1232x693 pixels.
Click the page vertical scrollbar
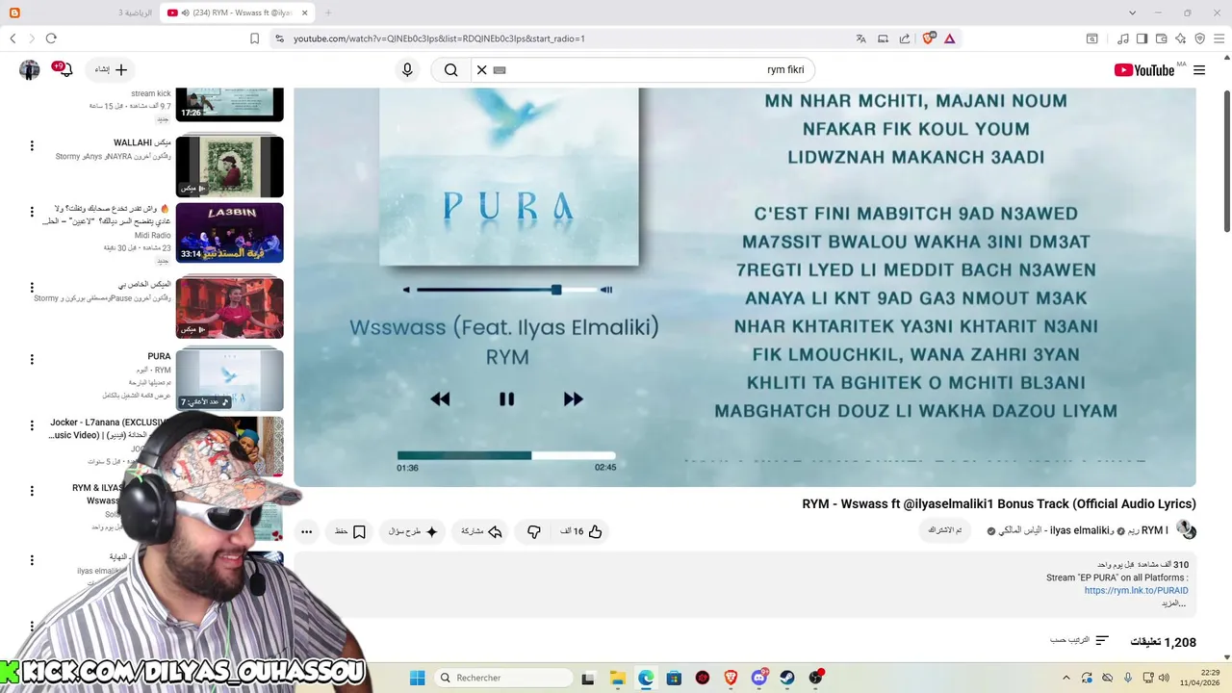(x=1226, y=159)
